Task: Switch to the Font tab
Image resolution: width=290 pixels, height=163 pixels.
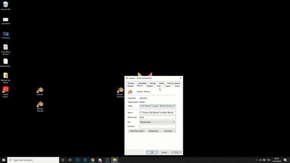Action: coord(159,86)
